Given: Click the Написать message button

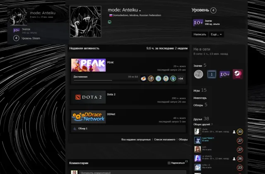Looking at the screenshot, I should click(200, 34).
